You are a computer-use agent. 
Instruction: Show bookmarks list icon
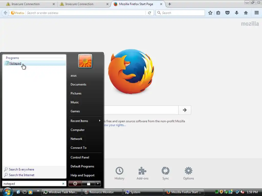(x=218, y=13)
